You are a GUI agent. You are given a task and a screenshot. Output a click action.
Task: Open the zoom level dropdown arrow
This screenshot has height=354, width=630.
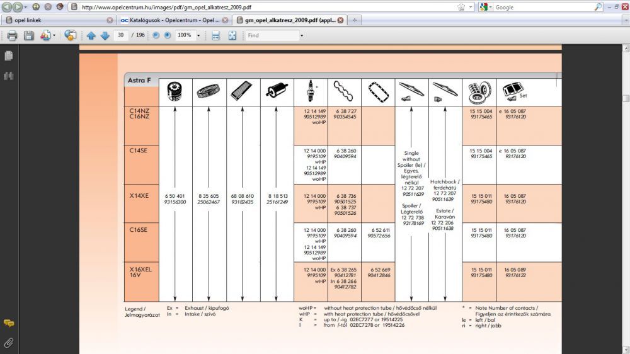point(198,35)
